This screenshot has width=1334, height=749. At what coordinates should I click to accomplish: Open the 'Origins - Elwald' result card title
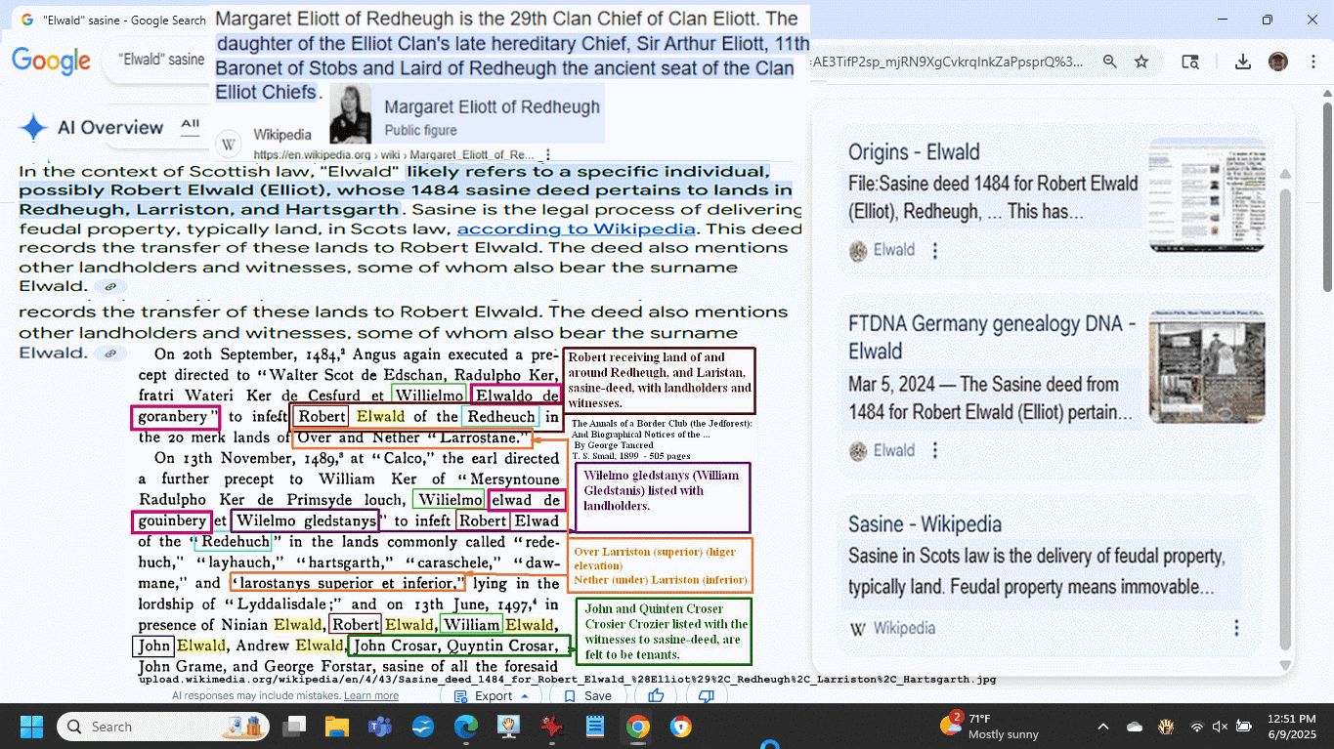(x=914, y=152)
